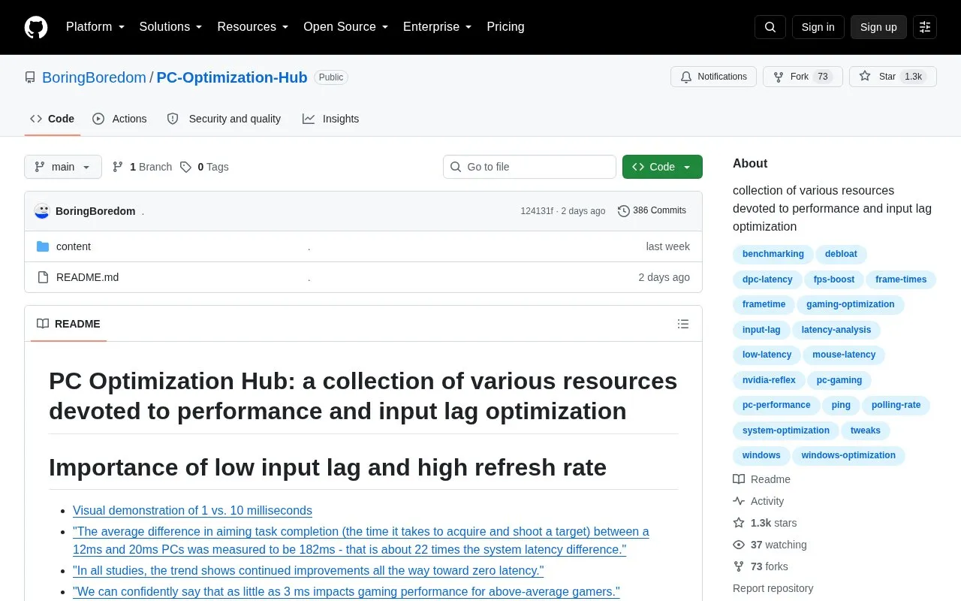Screen dimensions: 961x601
Task: Open the Report repository link
Action: pos(773,588)
